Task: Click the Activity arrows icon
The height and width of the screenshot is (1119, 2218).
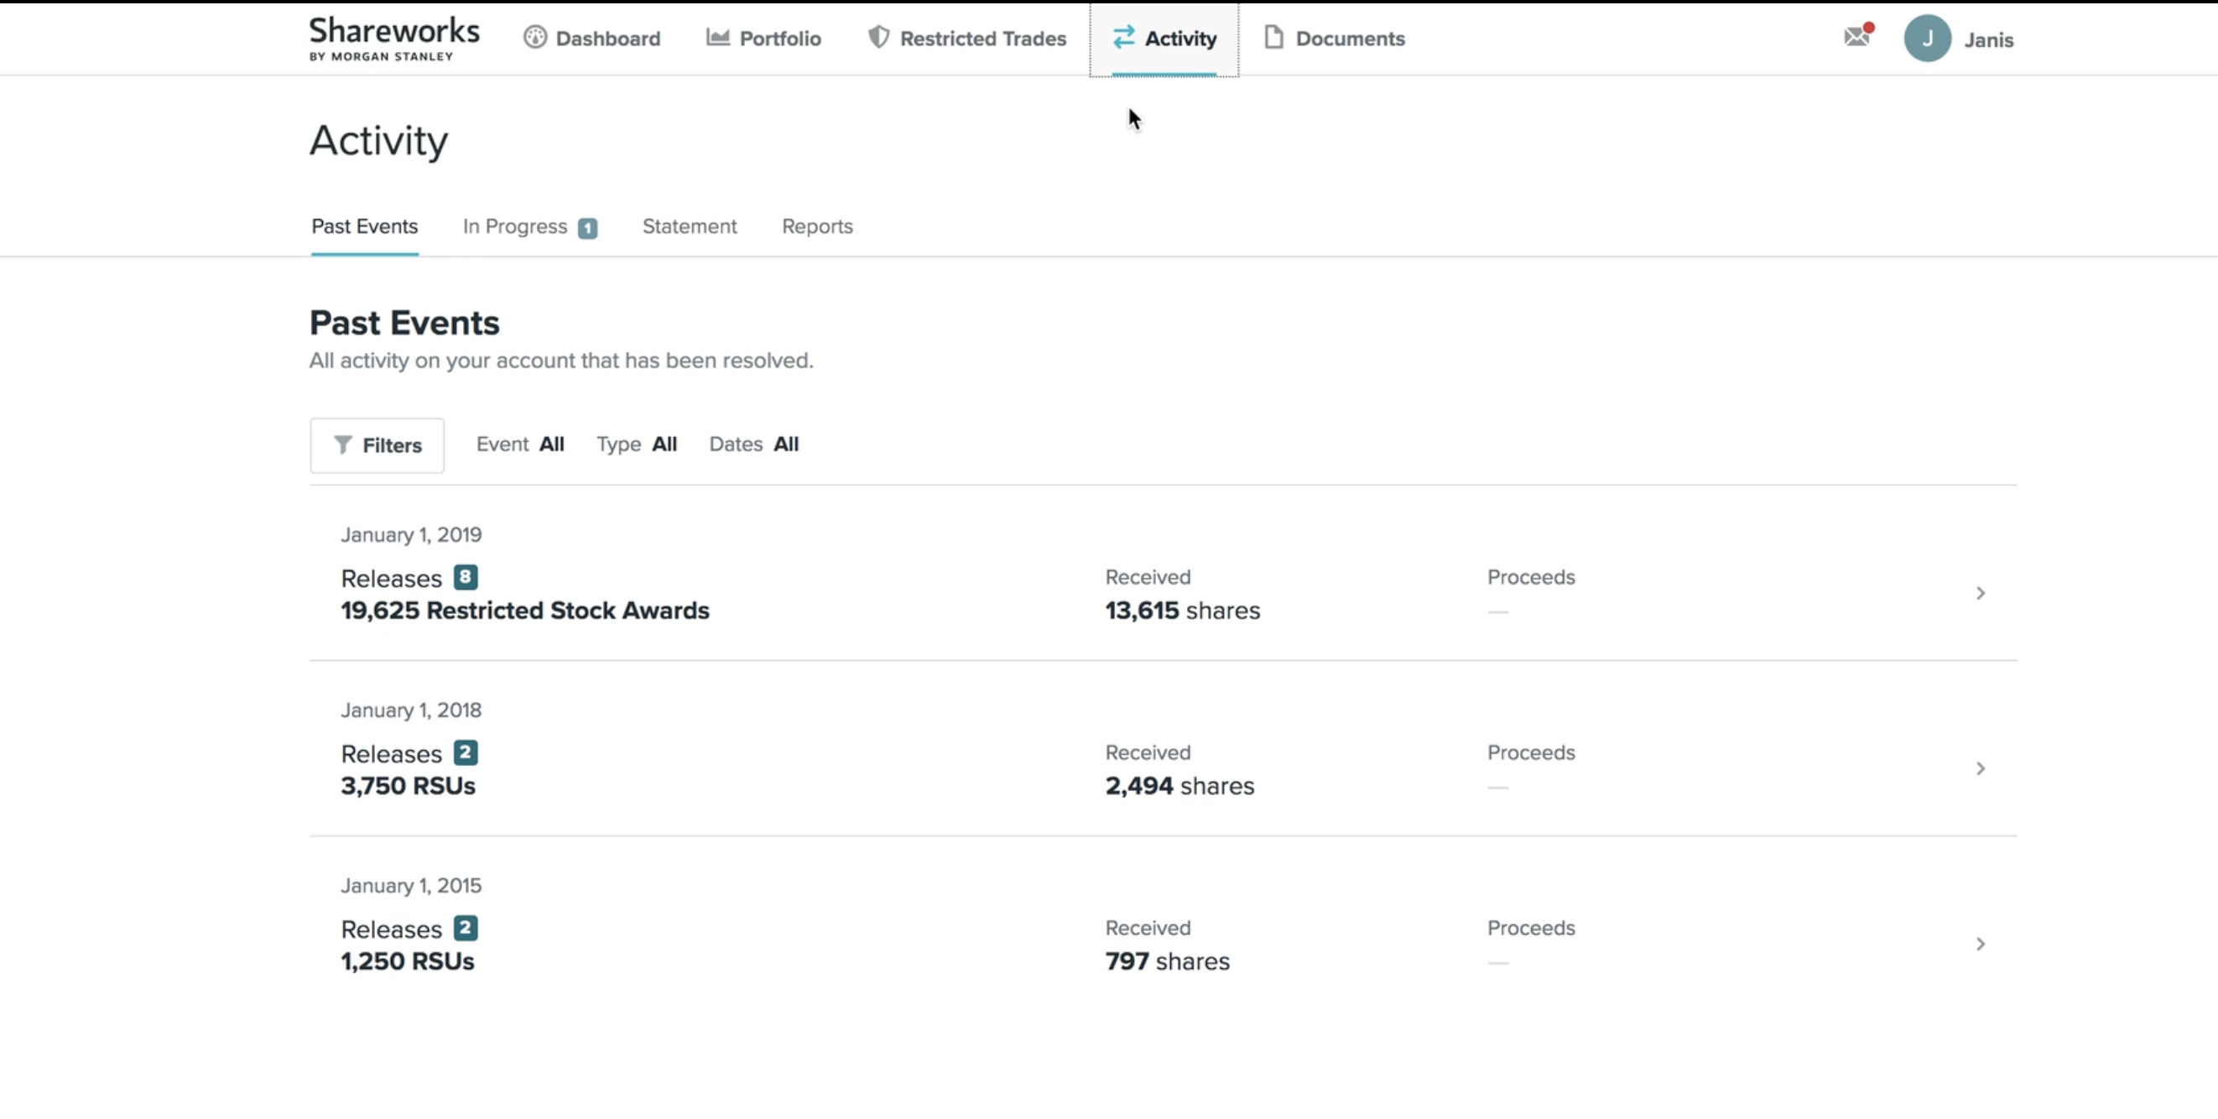Action: click(x=1123, y=38)
